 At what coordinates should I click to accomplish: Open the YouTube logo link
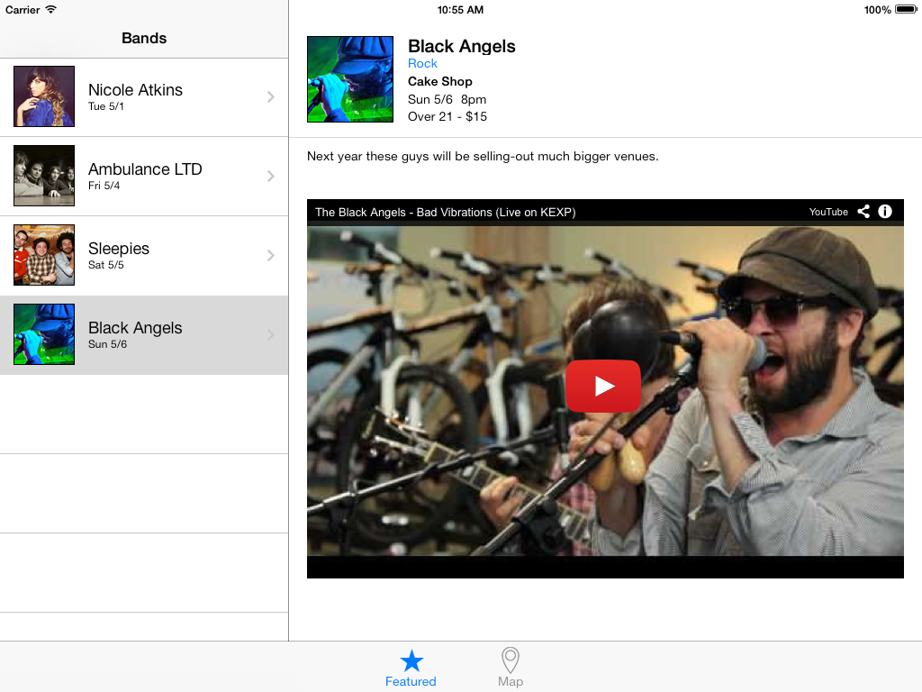(828, 212)
